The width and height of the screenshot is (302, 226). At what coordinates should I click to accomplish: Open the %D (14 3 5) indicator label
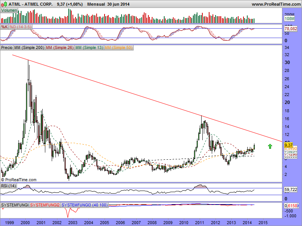click(x=20, y=27)
